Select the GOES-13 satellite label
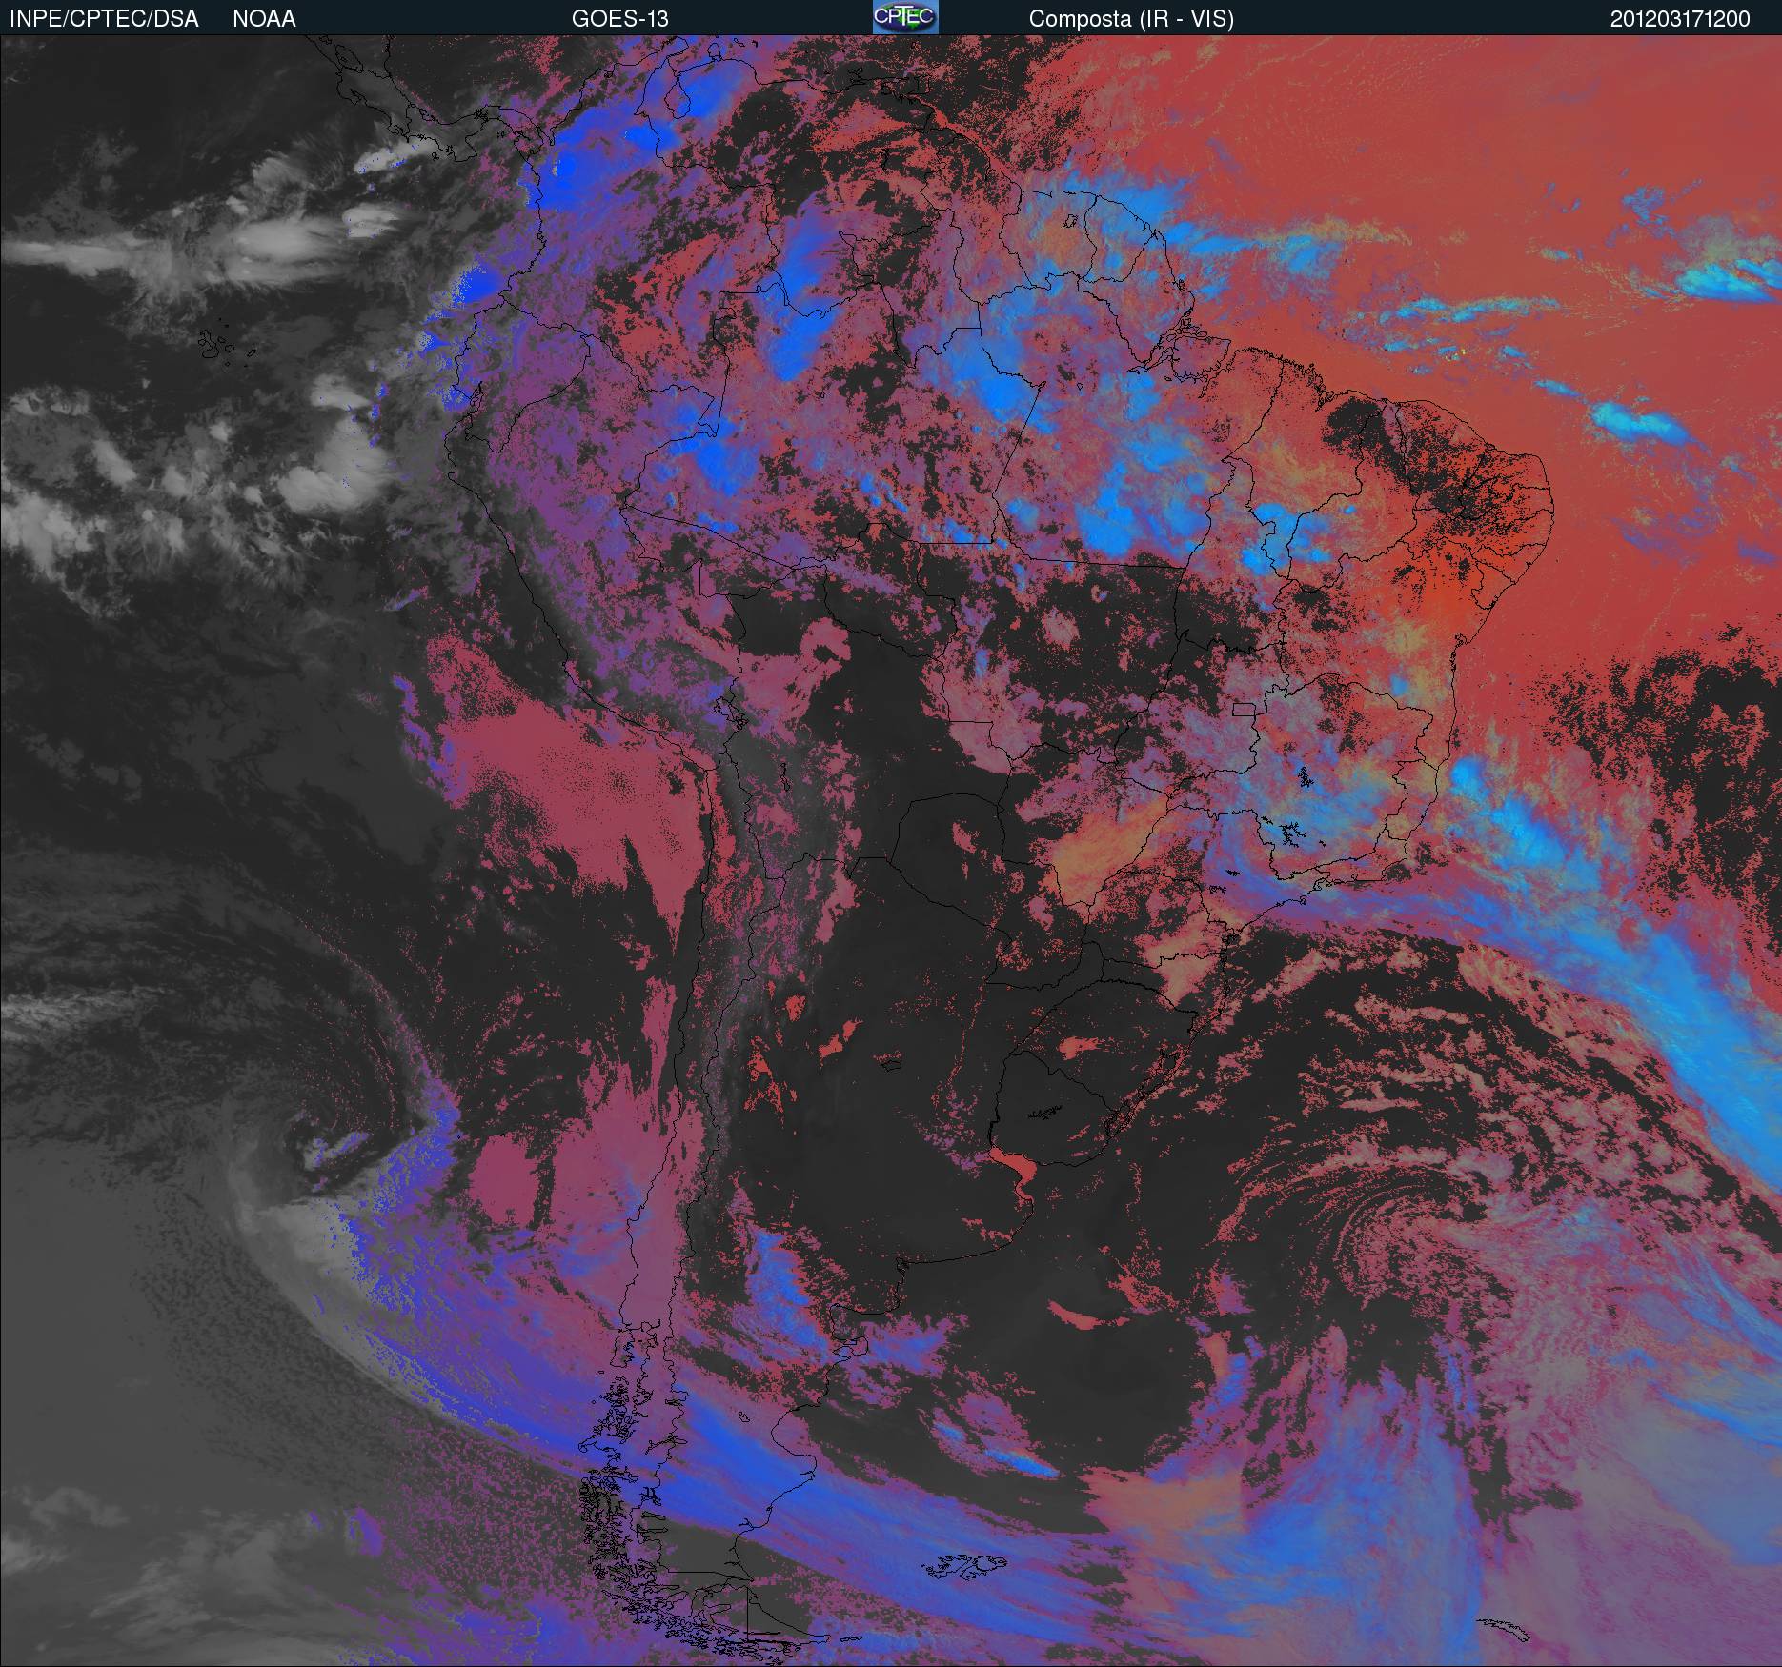Viewport: 1782px width, 1667px height. coord(619,19)
